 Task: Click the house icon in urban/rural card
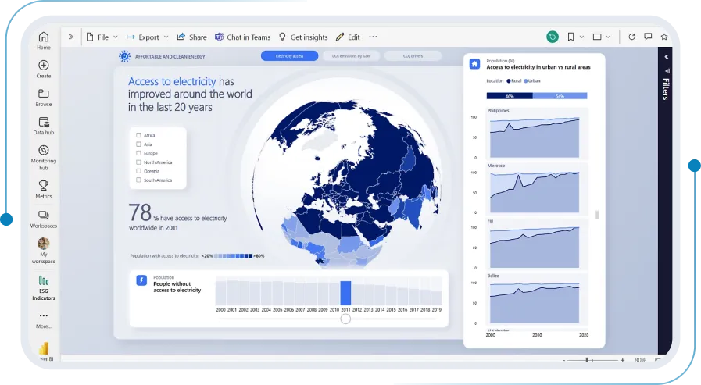point(474,64)
